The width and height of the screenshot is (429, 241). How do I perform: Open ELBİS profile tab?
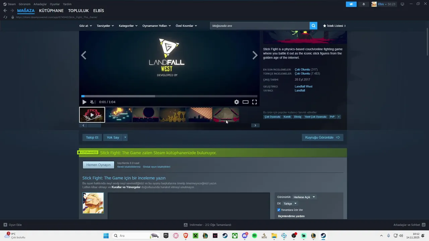(99, 11)
